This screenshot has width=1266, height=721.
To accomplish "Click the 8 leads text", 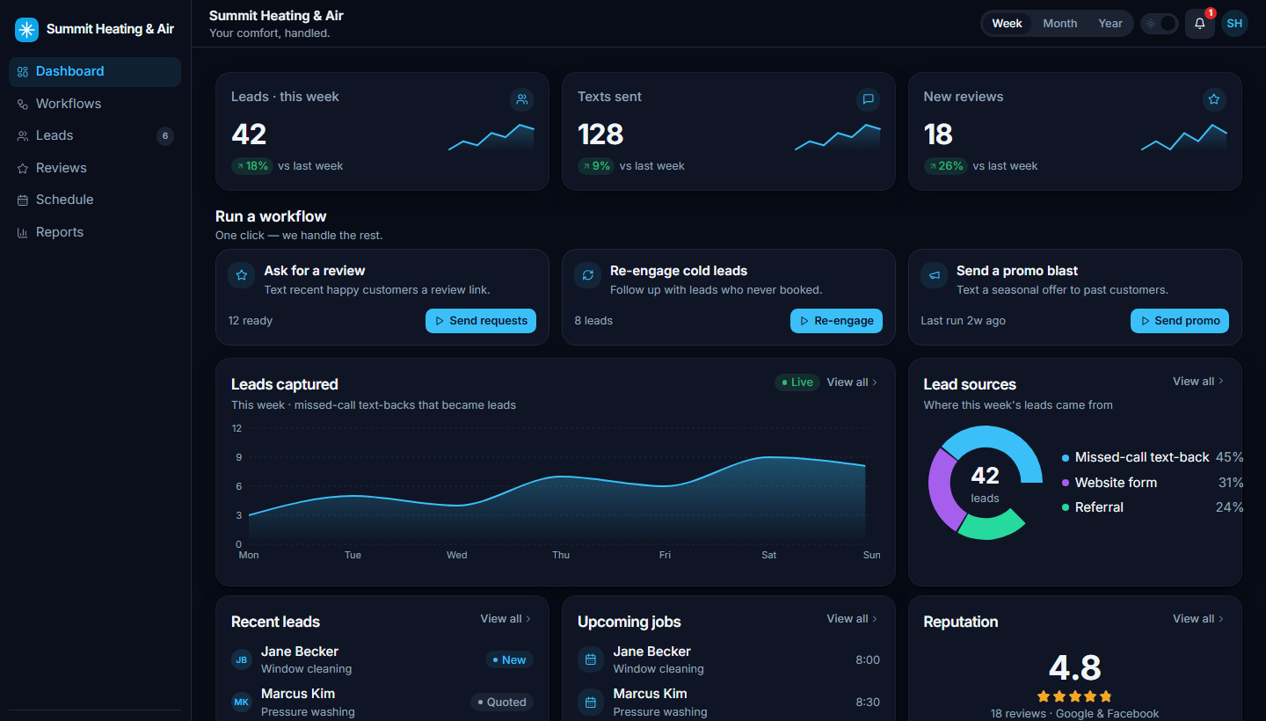I will [x=593, y=321].
